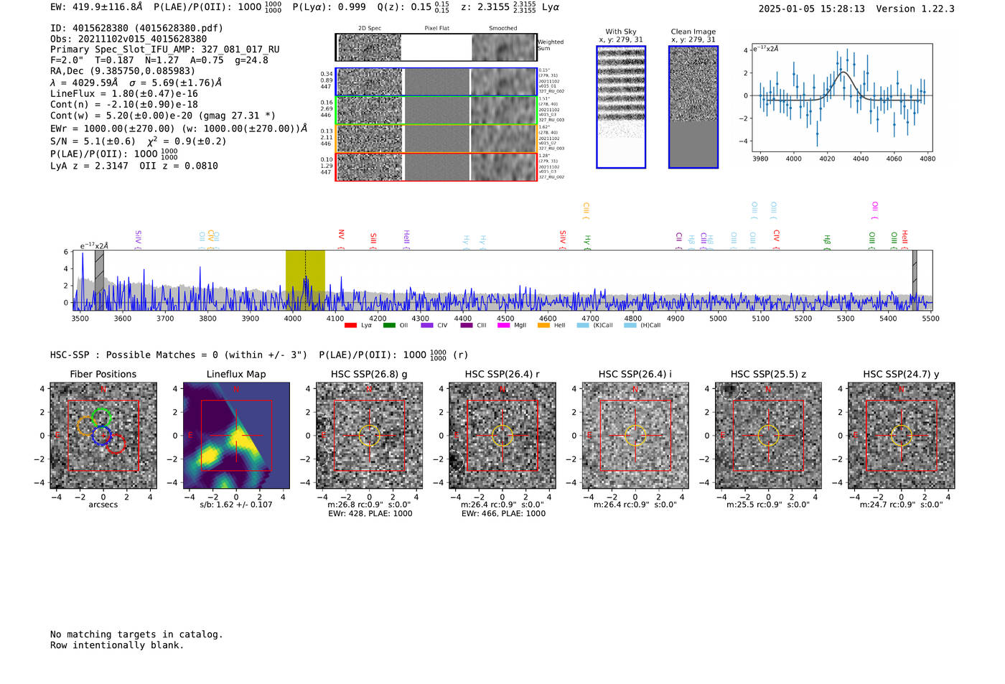Open the HSC SSP(26.4) i cutout
Viewport: 1005px width, 684px height.
coord(635,435)
